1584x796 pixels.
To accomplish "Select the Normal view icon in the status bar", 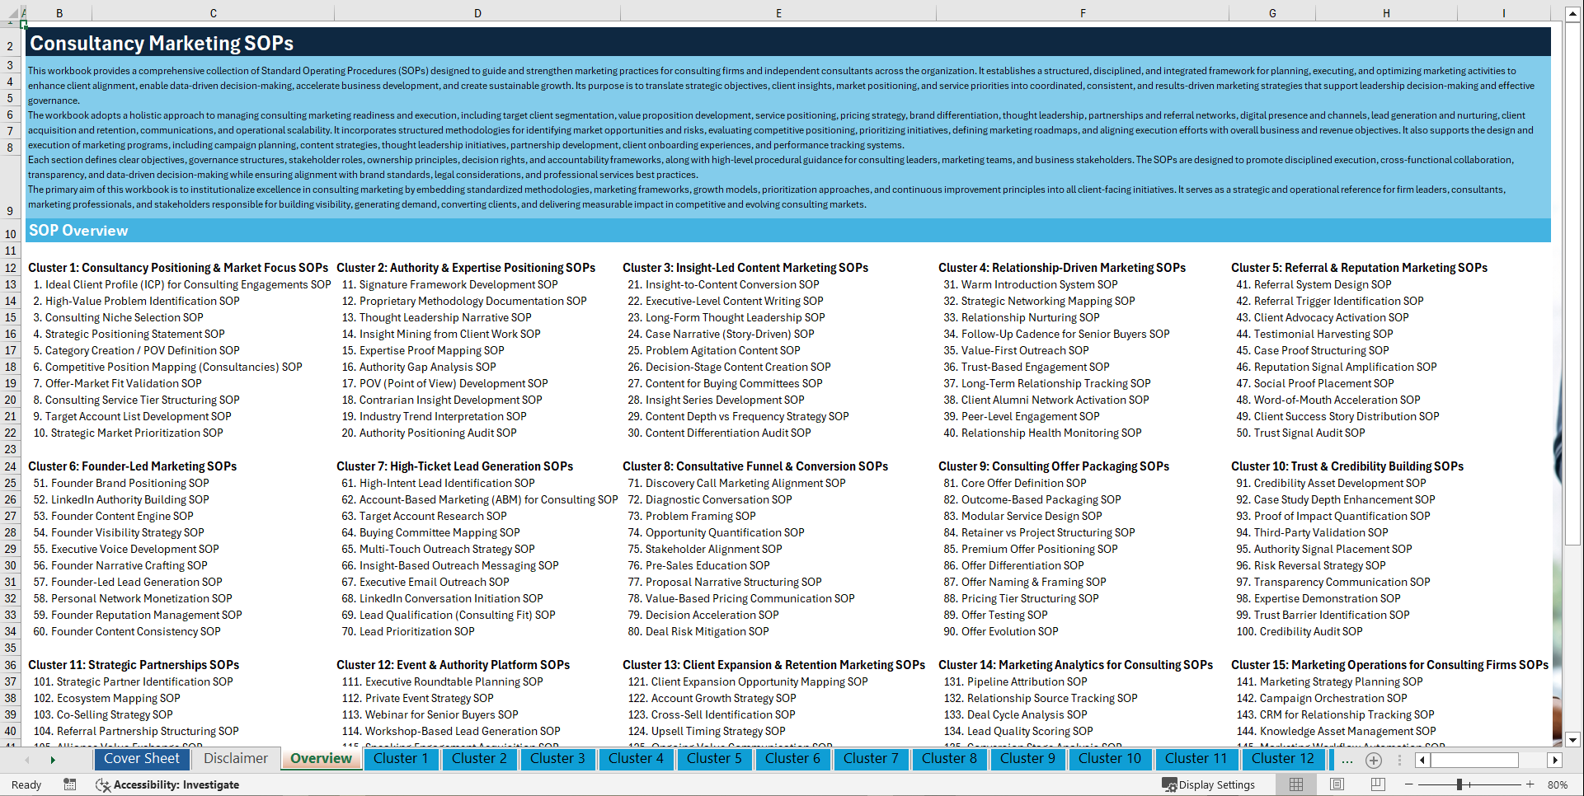I will [x=1296, y=784].
